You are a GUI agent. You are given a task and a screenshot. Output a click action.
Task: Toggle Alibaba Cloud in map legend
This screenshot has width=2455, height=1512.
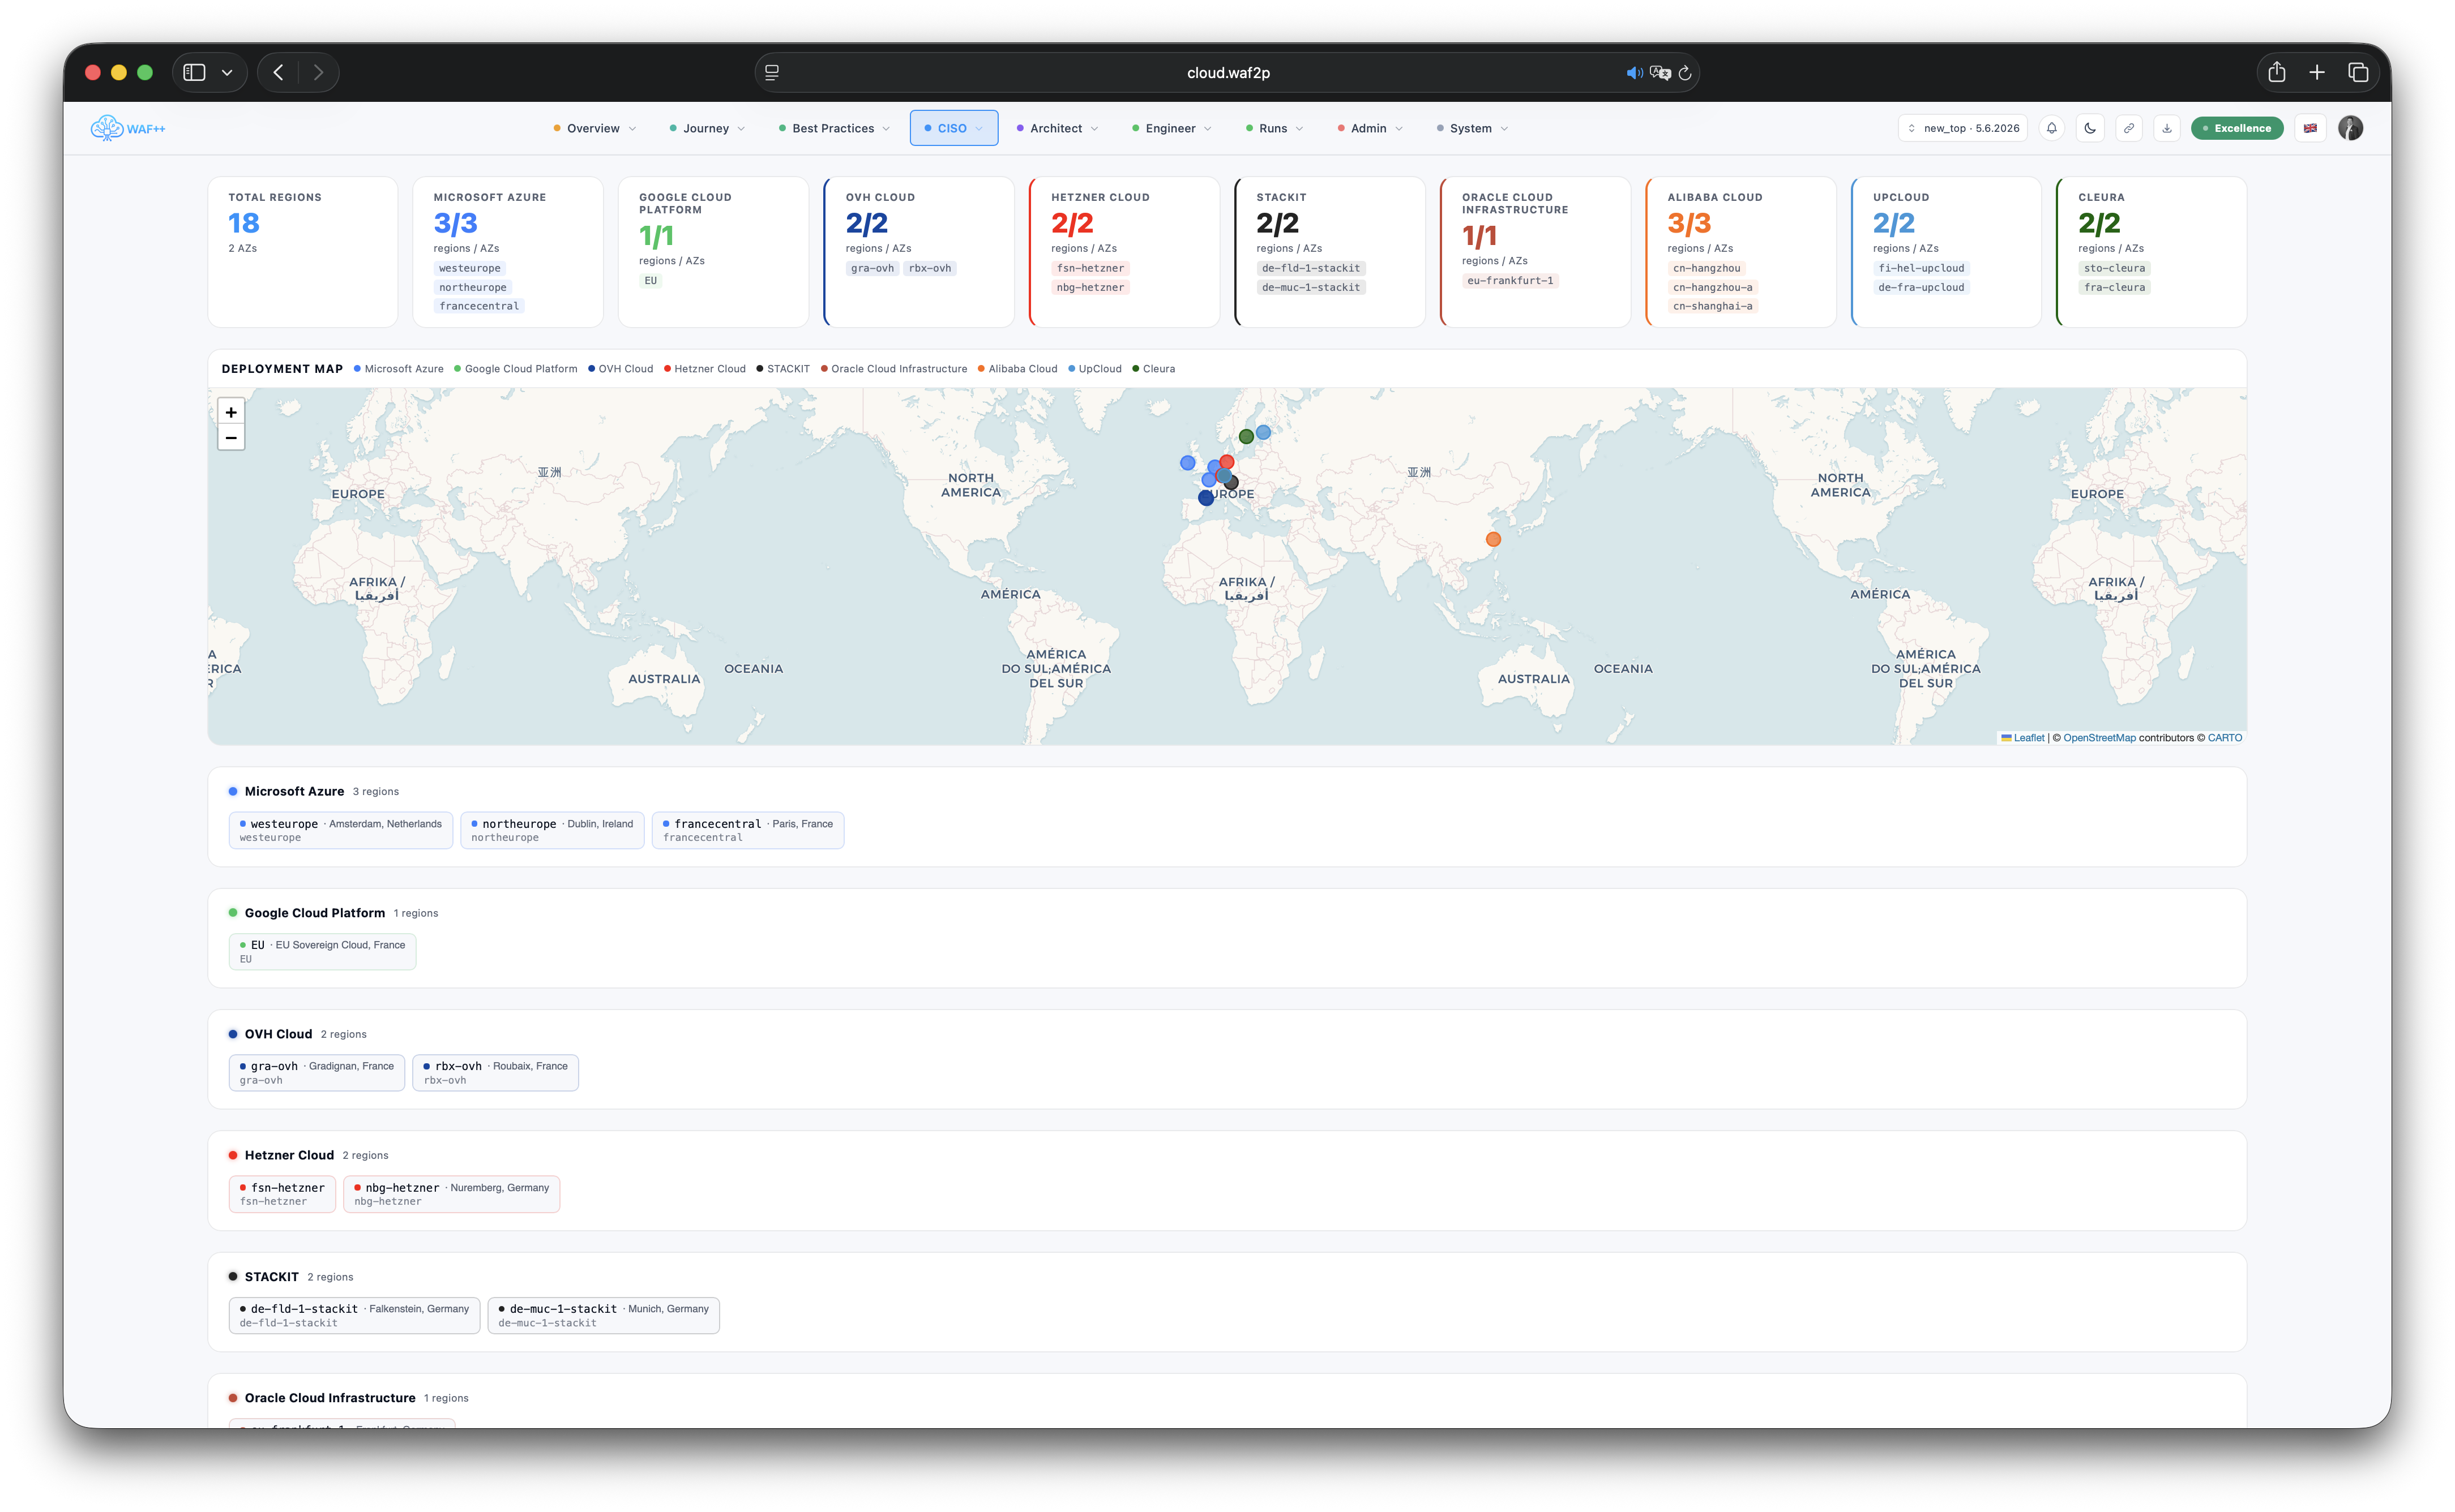click(x=1017, y=369)
